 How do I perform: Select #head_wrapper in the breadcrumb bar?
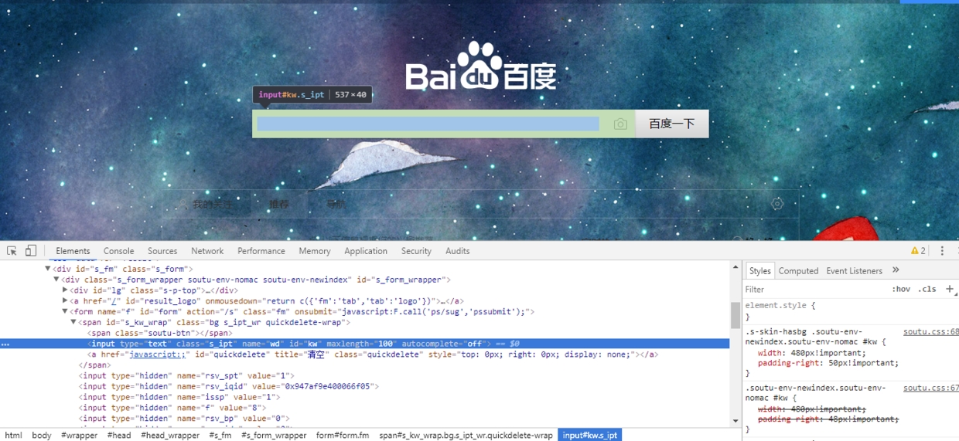click(170, 435)
